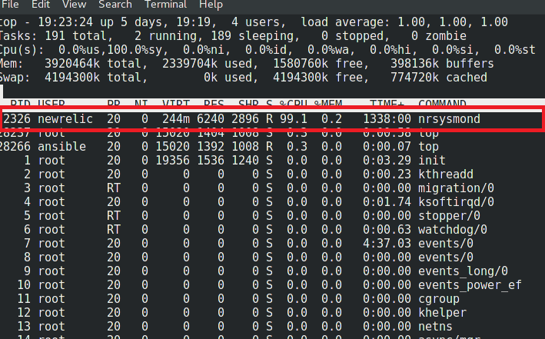Open the Edit menu
Viewport: 545px width, 339px height.
tap(41, 5)
